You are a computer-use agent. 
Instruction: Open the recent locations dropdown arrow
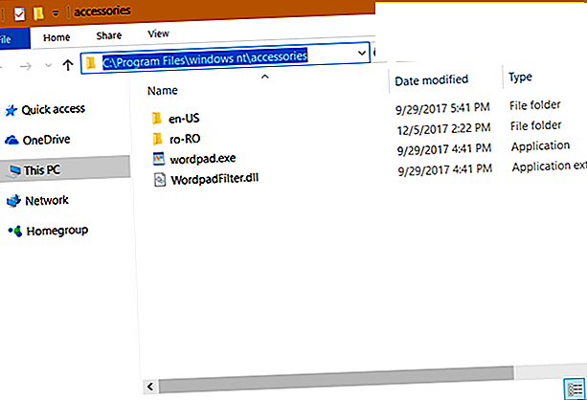coord(48,65)
